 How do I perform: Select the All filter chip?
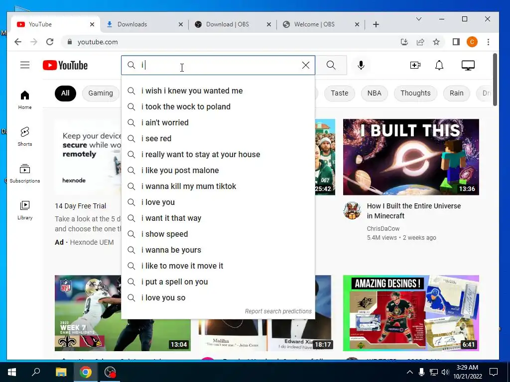coord(65,93)
